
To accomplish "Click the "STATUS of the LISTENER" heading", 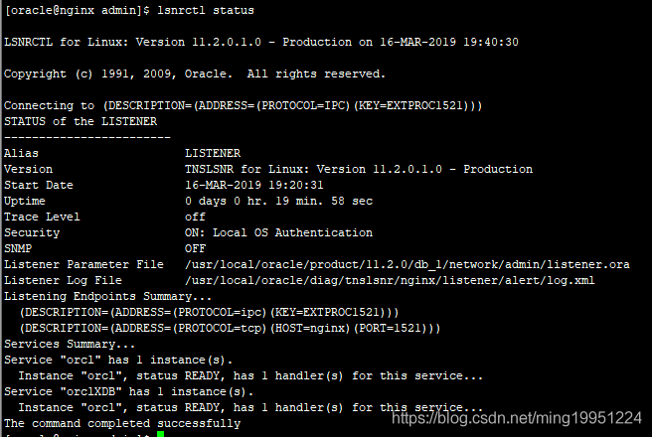I will [81, 121].
